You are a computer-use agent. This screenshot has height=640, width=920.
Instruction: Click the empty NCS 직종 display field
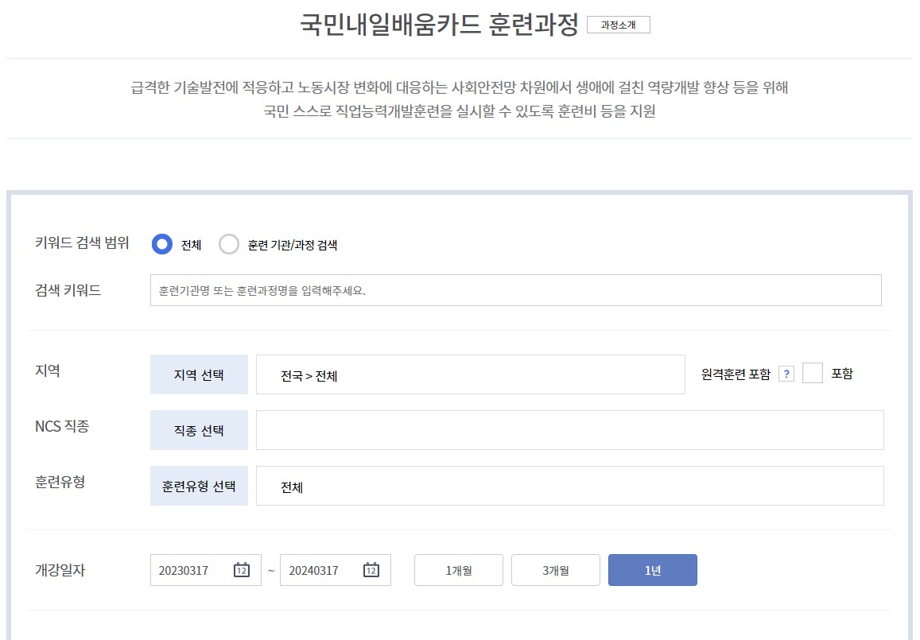tap(569, 429)
